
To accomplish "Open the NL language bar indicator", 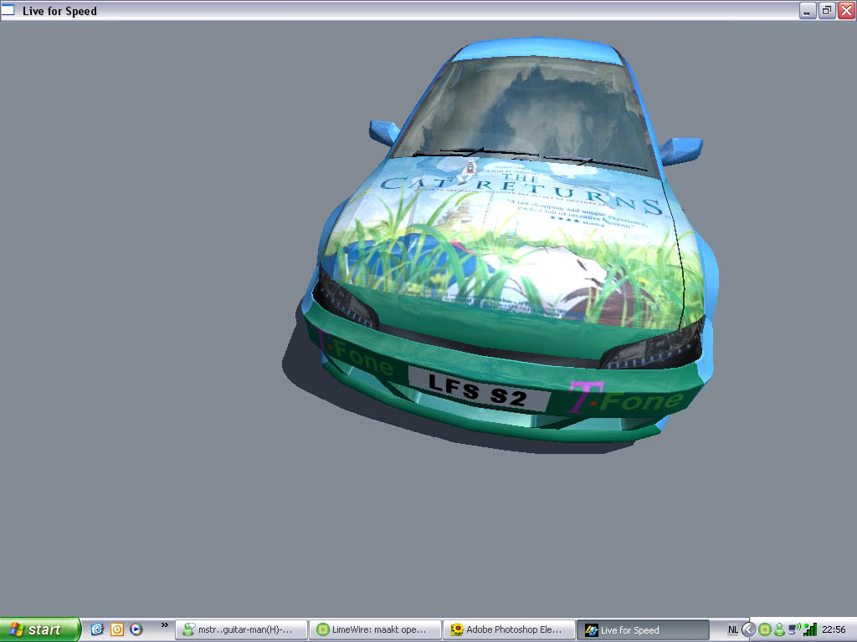I will (x=733, y=629).
